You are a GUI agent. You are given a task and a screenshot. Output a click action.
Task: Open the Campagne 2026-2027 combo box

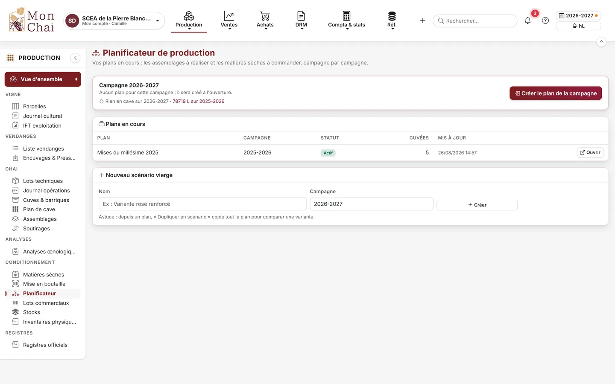(371, 204)
